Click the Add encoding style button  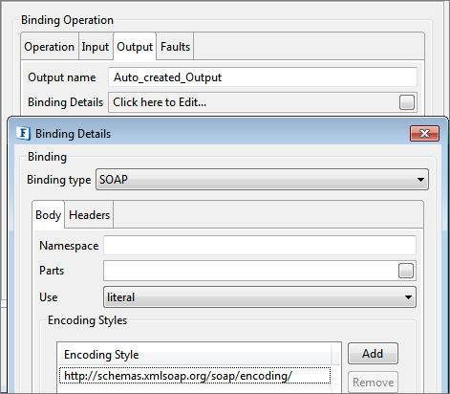373,354
